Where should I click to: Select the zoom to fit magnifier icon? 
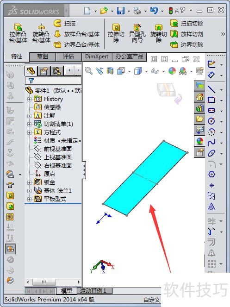coord(89,71)
